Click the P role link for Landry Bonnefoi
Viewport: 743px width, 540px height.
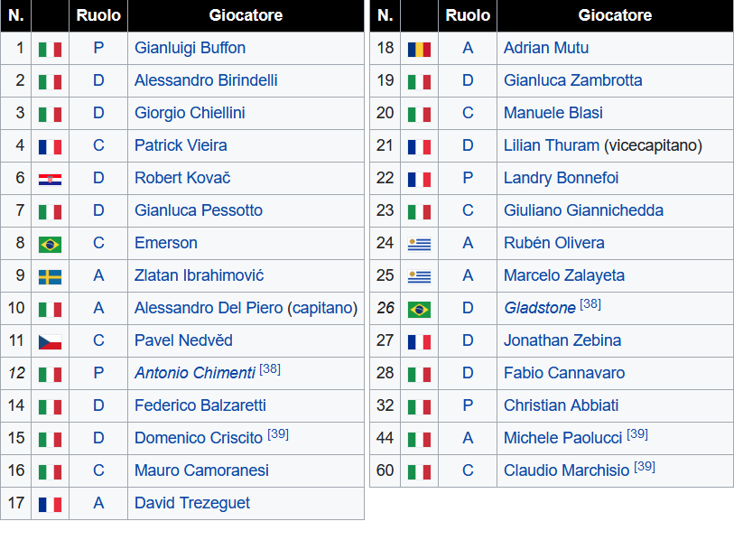tap(468, 178)
